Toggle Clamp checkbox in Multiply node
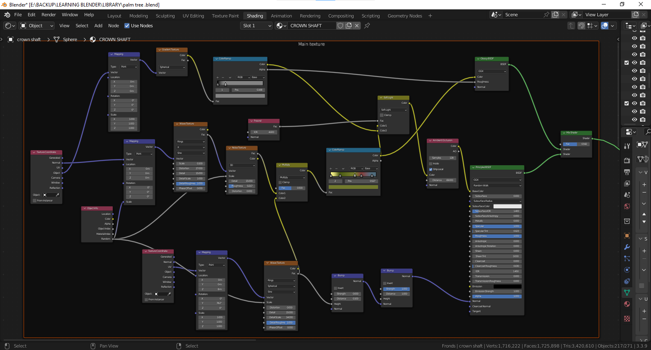The height and width of the screenshot is (350, 651). 280,182
